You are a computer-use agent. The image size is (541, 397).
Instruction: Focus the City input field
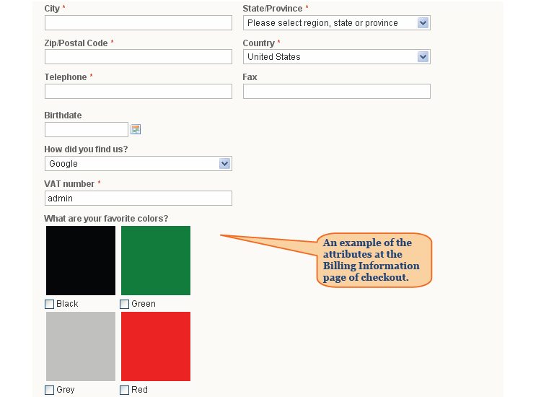[138, 23]
